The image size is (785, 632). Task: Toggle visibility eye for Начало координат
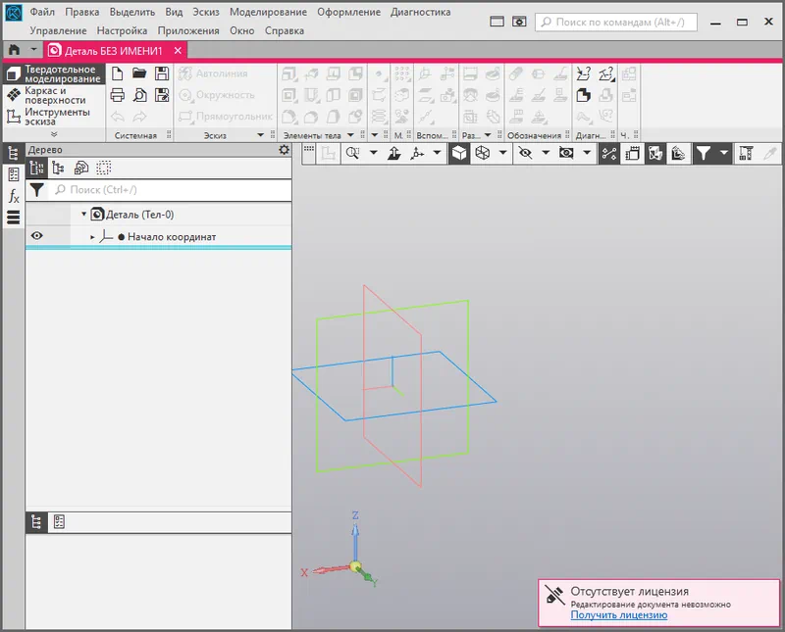36,236
